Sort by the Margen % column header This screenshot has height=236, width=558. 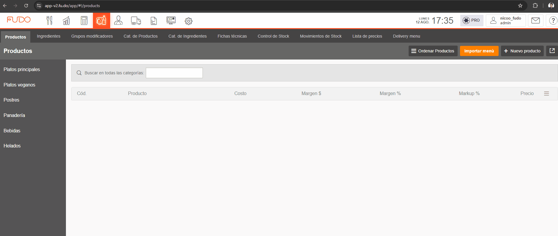pyautogui.click(x=390, y=93)
